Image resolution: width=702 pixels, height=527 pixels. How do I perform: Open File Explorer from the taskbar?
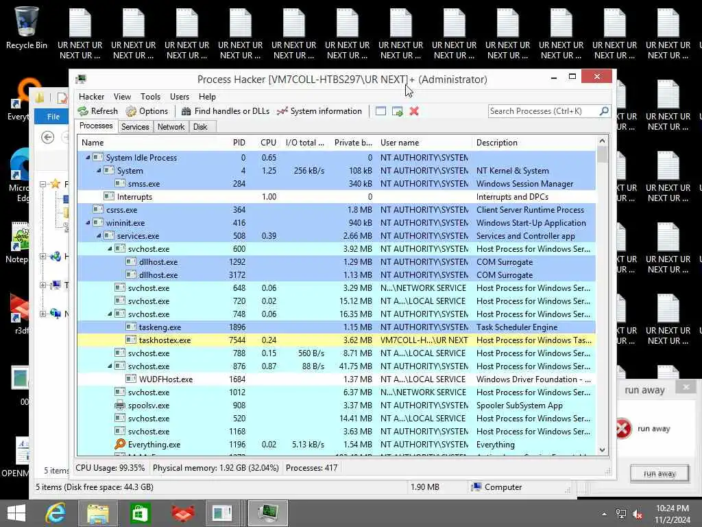[x=97, y=513]
